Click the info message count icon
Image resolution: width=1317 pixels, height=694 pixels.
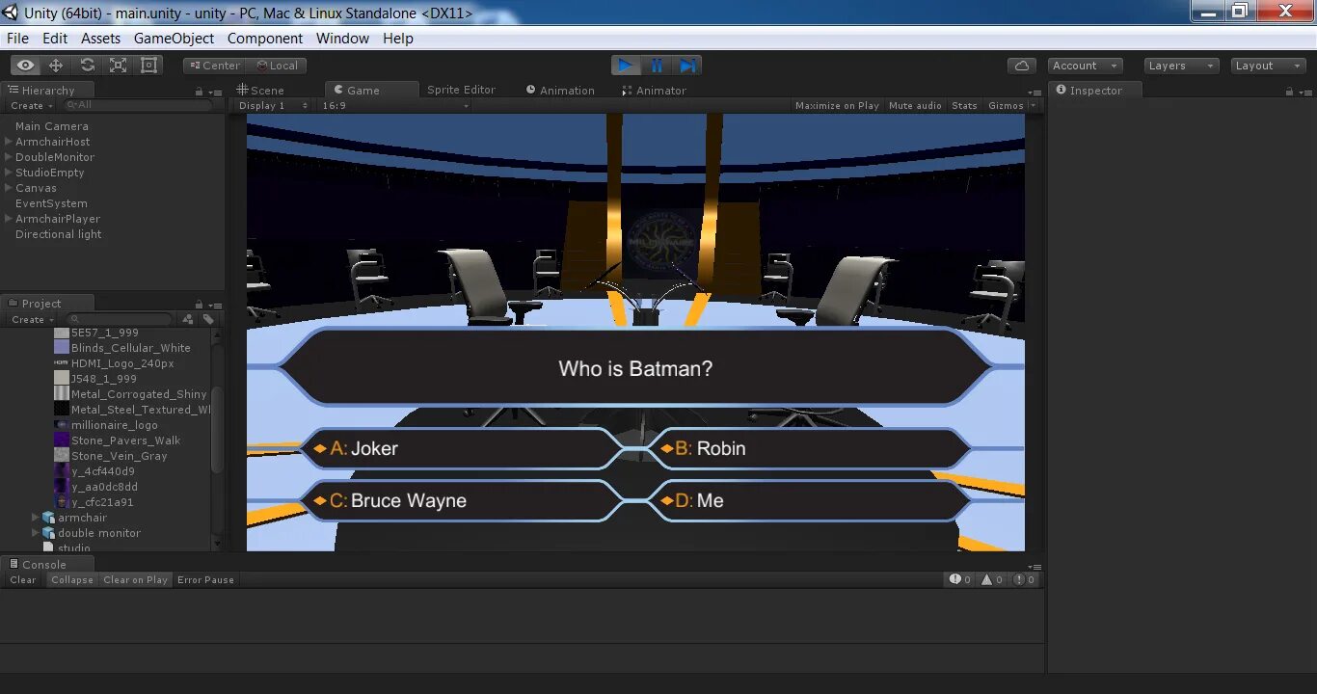point(960,579)
